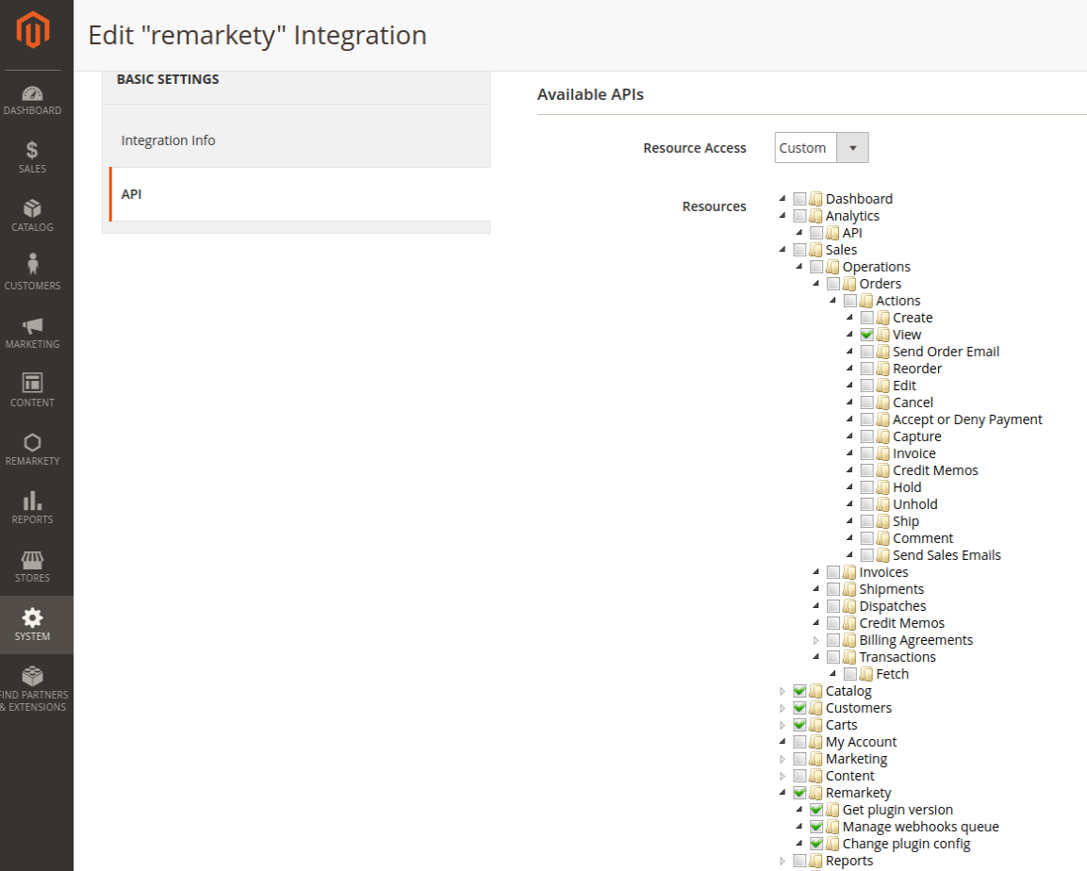Check the Hold order action checkbox
Screen dimensions: 1087x871
pyautogui.click(x=866, y=487)
